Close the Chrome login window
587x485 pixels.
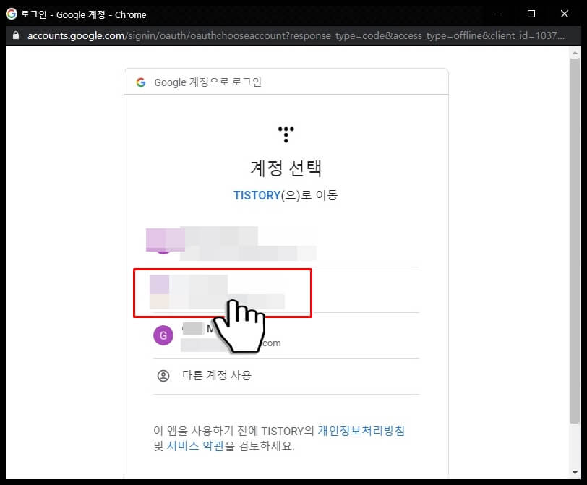565,14
